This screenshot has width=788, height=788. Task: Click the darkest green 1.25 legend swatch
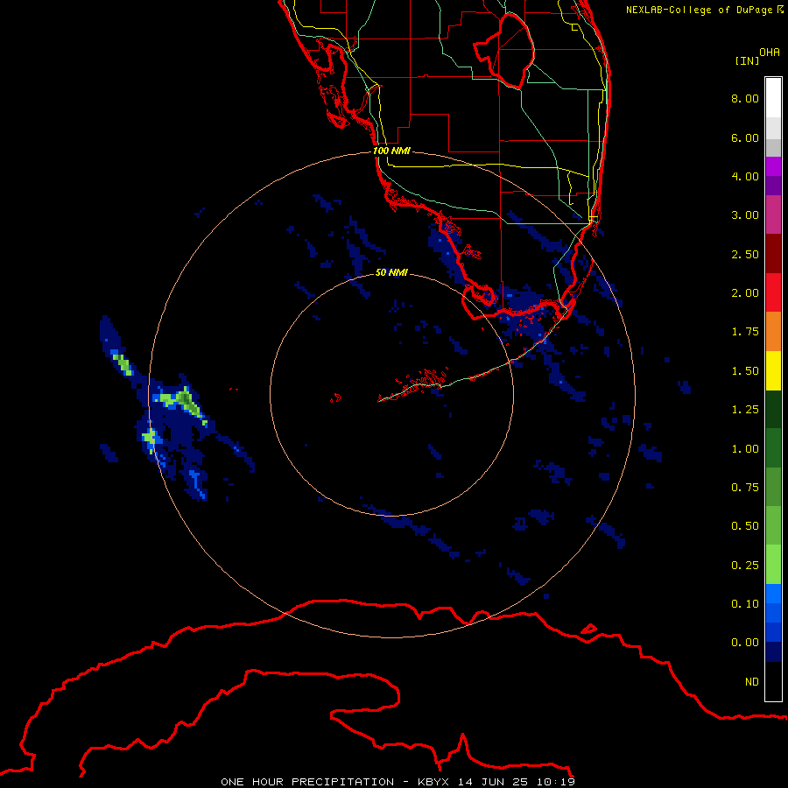773,409
